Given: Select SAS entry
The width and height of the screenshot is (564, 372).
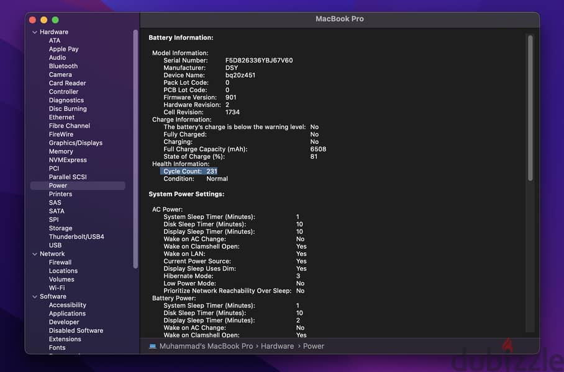Looking at the screenshot, I should [55, 203].
